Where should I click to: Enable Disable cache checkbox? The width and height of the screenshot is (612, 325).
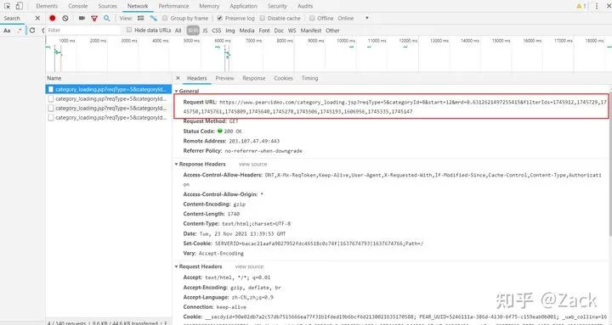(263, 19)
